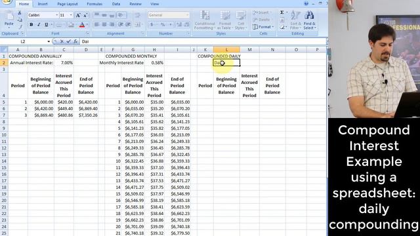Apply the Fill Color bucket
The image size is (420, 236).
(x=71, y=25)
